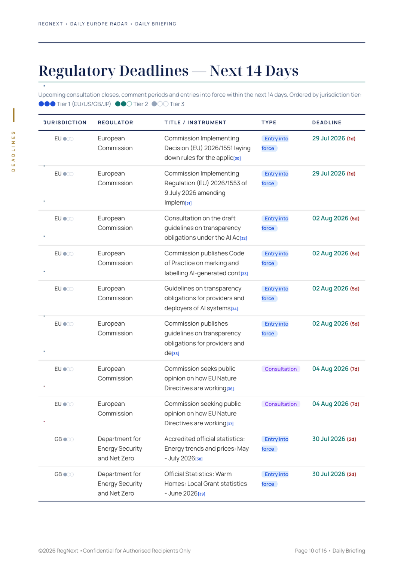Viewport: 404px width, 572px height.
Task: Click the Tier 3 grey dots legend icon
Action: [160, 104]
